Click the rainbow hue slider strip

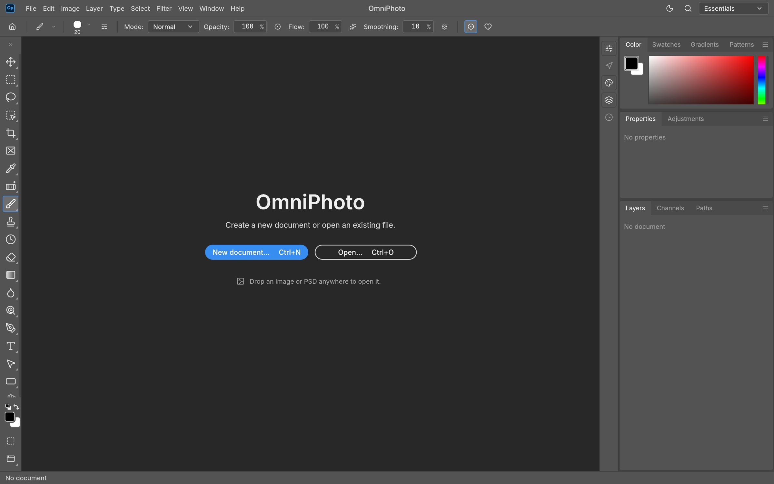761,80
